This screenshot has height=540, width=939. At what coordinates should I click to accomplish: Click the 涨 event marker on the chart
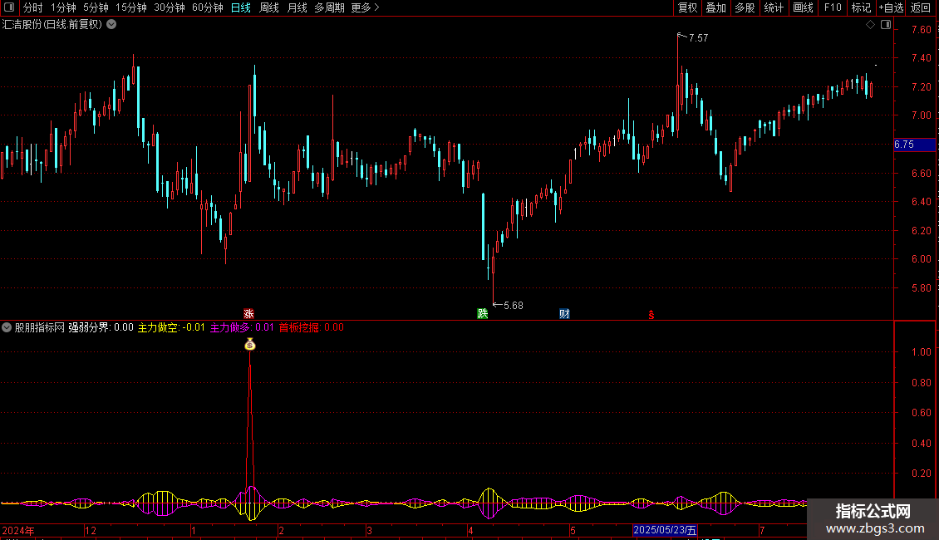[x=248, y=314]
